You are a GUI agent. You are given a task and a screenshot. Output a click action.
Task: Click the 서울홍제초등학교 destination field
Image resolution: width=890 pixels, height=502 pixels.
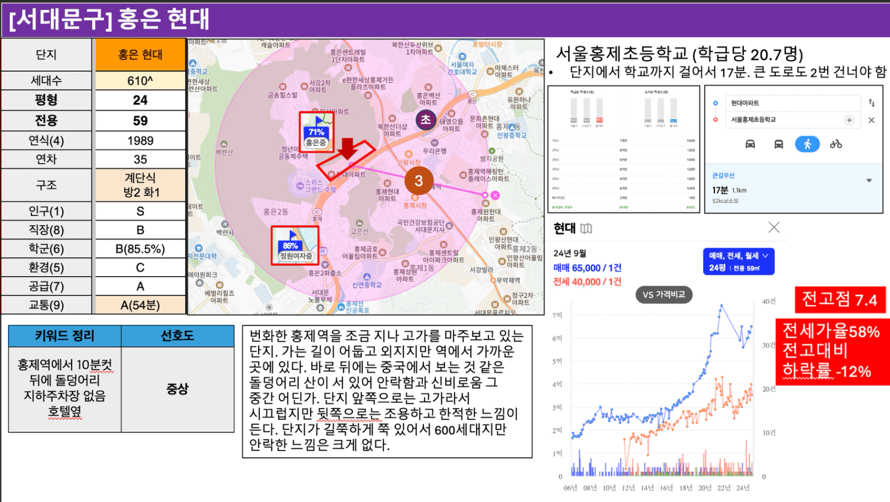tap(785, 120)
